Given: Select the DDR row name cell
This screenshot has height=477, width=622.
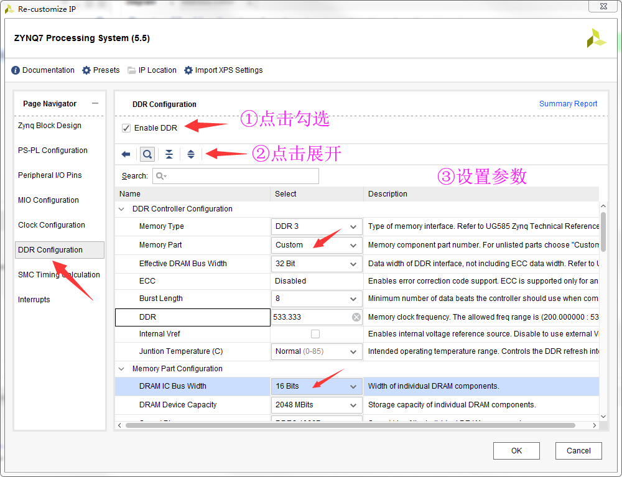Looking at the screenshot, I should 193,317.
